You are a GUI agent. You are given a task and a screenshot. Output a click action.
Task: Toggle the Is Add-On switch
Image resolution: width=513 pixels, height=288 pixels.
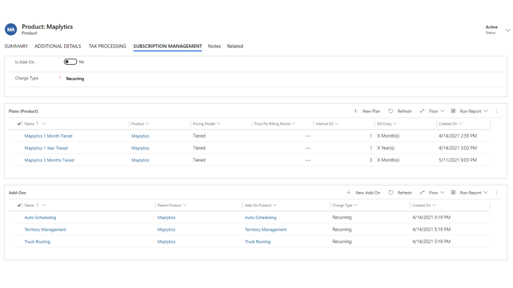[71, 62]
